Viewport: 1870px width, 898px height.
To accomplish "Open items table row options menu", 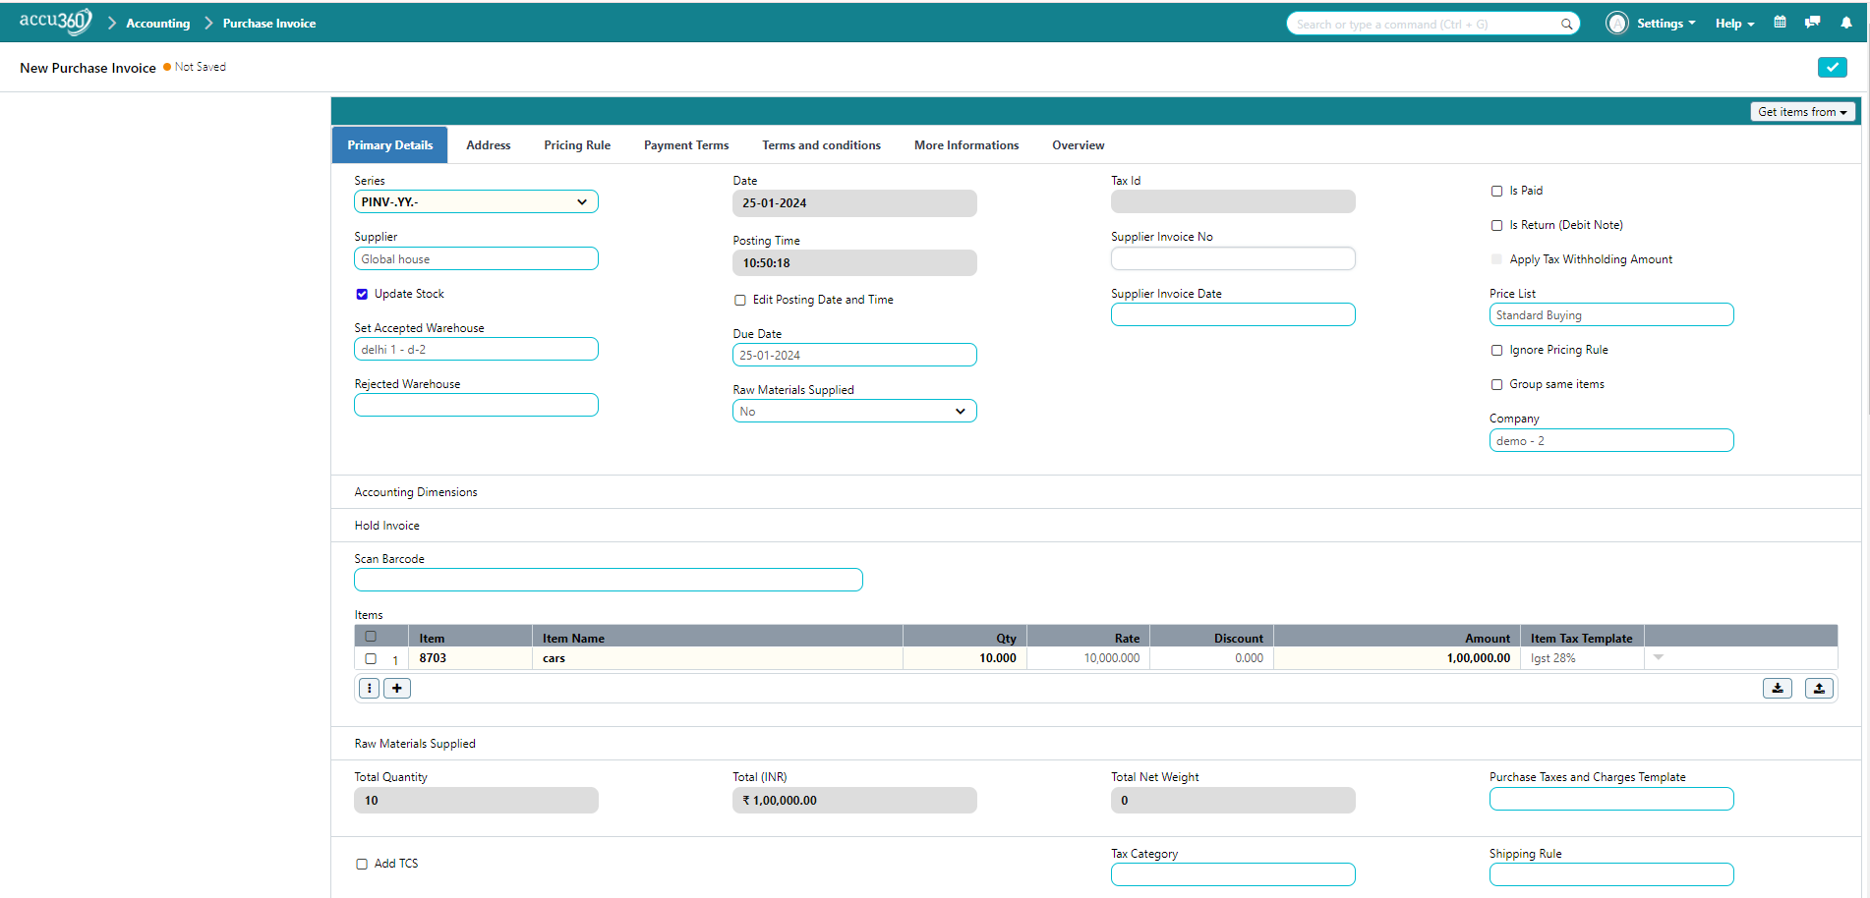I will (369, 688).
